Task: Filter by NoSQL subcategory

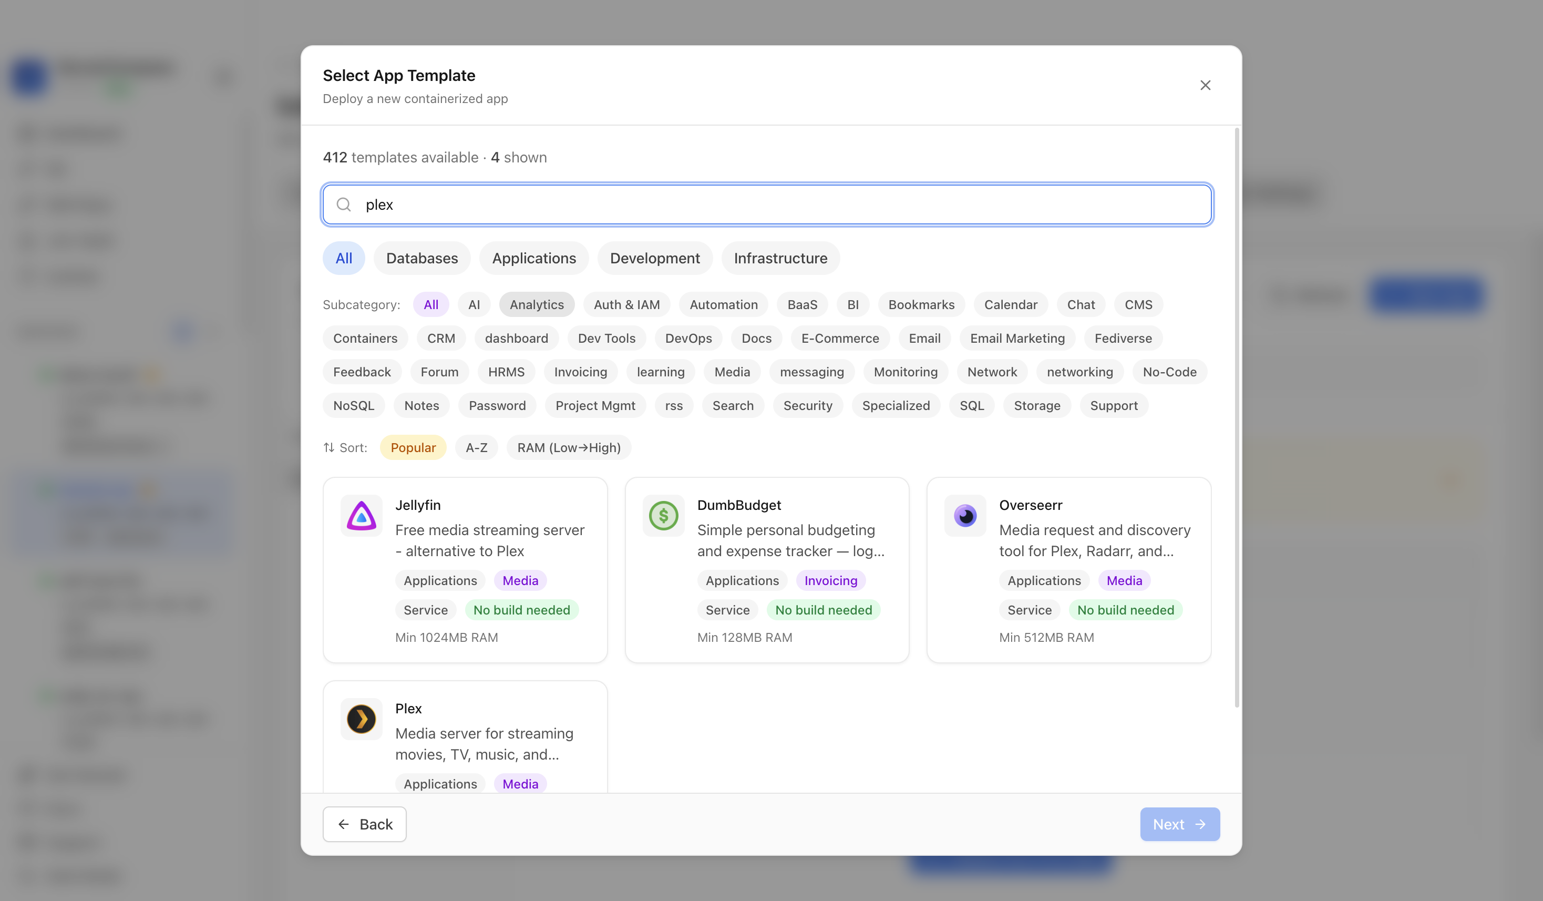Action: click(x=353, y=405)
